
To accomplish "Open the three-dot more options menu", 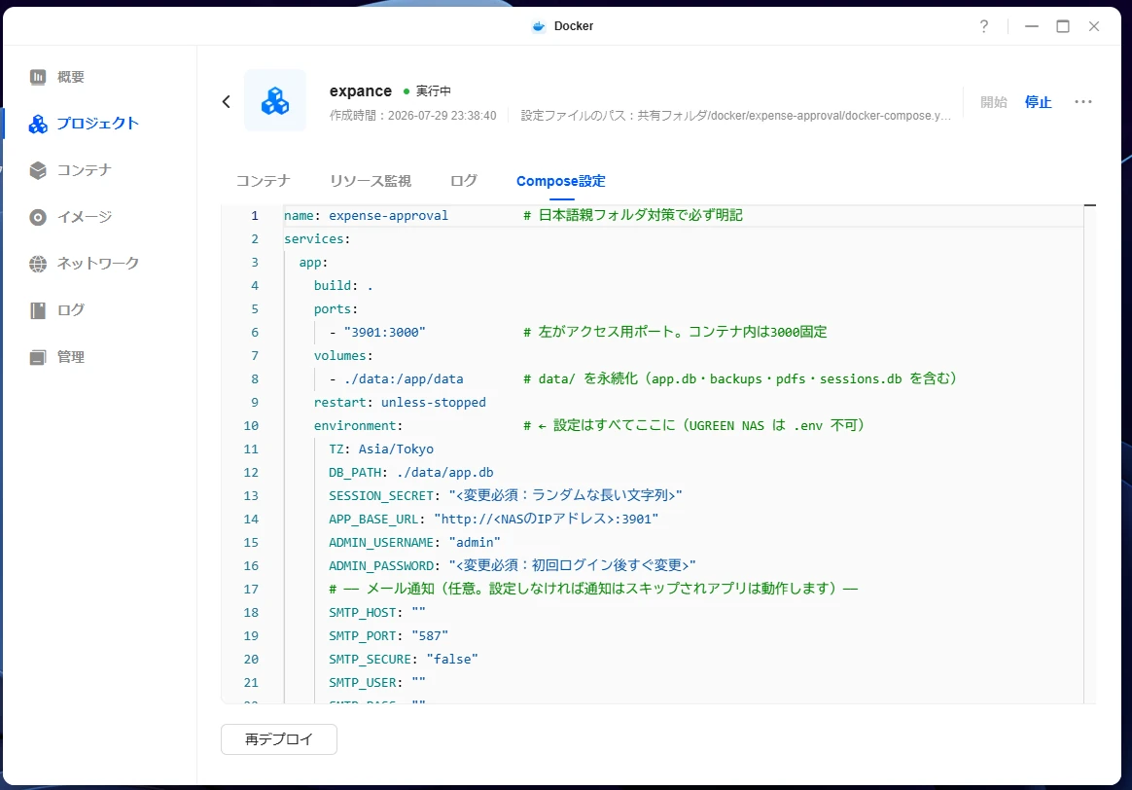I will [1083, 102].
